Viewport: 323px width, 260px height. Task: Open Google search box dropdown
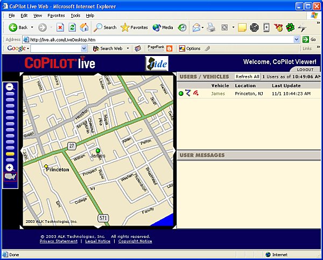[x=83, y=48]
